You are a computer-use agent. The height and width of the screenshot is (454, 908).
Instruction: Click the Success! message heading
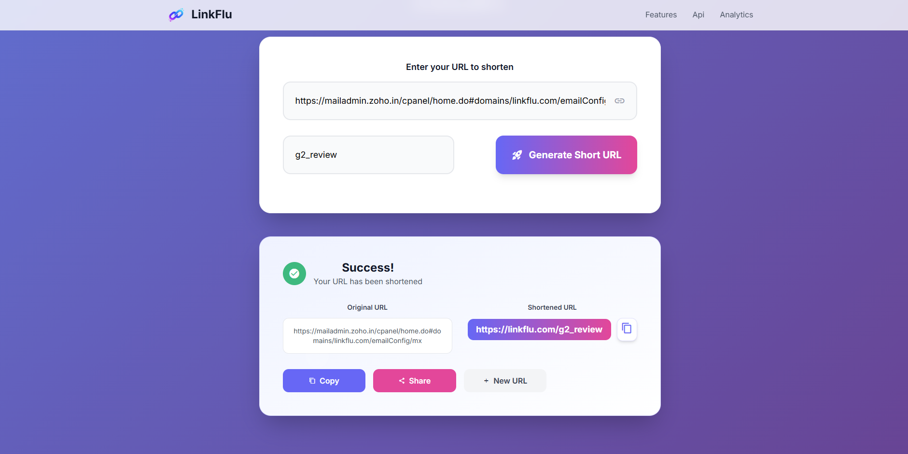point(368,267)
